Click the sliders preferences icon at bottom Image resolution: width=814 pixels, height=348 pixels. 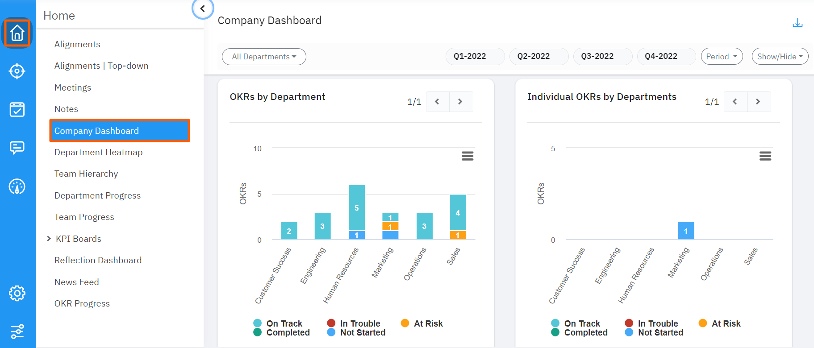click(x=17, y=331)
